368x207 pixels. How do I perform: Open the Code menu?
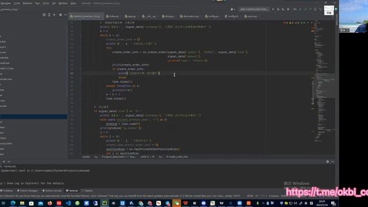pyautogui.click(x=17, y=3)
